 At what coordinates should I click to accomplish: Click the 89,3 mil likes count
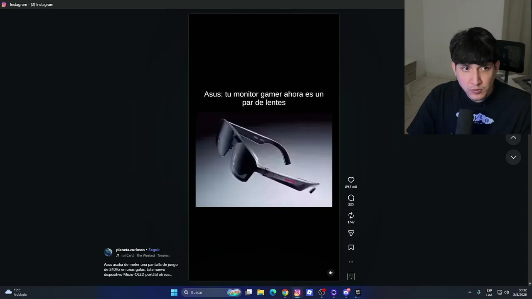351,187
